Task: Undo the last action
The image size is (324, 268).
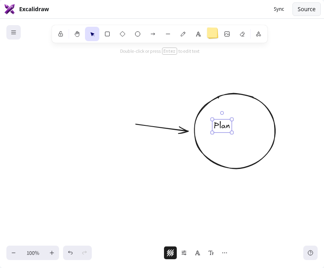Action: (70, 253)
